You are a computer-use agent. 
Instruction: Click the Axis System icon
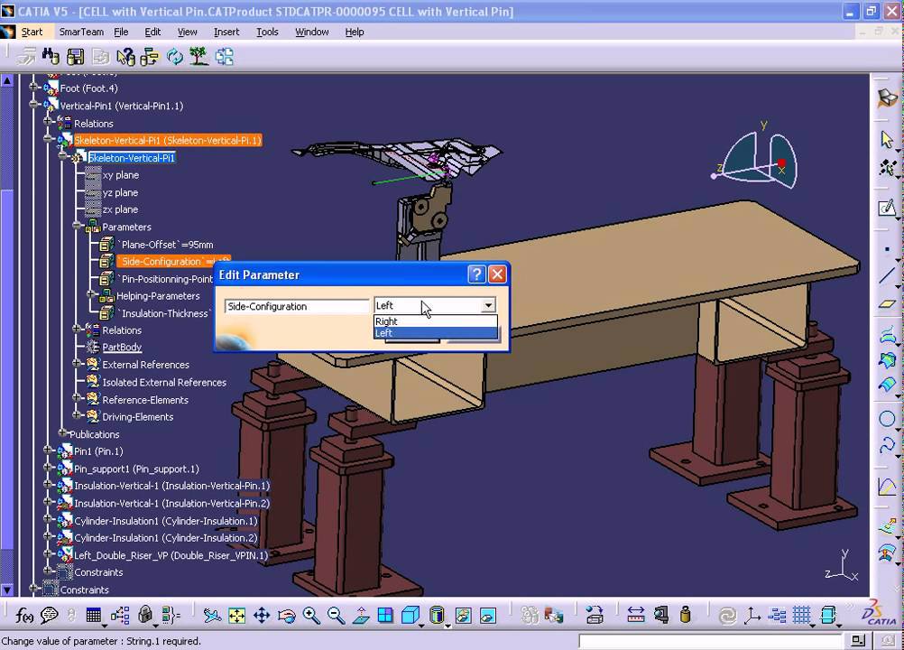point(752,616)
